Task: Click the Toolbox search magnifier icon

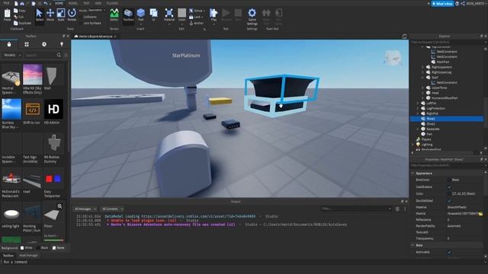Action: pos(59,55)
